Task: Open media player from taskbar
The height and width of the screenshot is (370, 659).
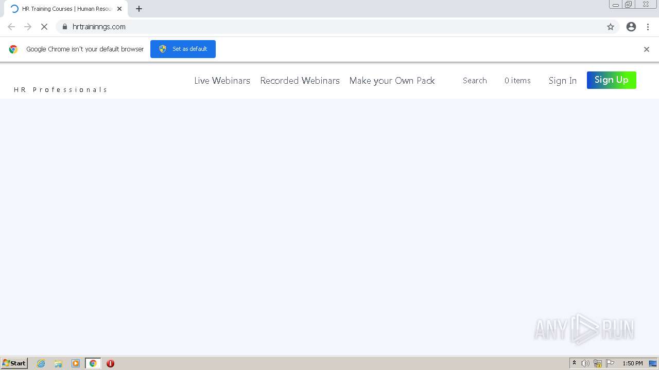Action: pyautogui.click(x=76, y=363)
